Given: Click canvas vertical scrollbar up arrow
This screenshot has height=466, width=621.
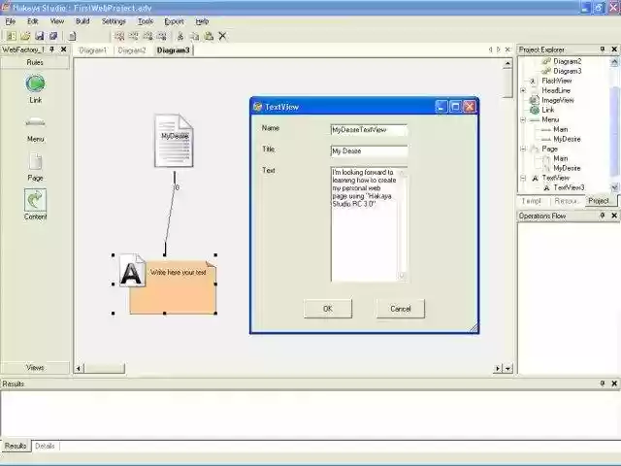Looking at the screenshot, I should pos(507,63).
